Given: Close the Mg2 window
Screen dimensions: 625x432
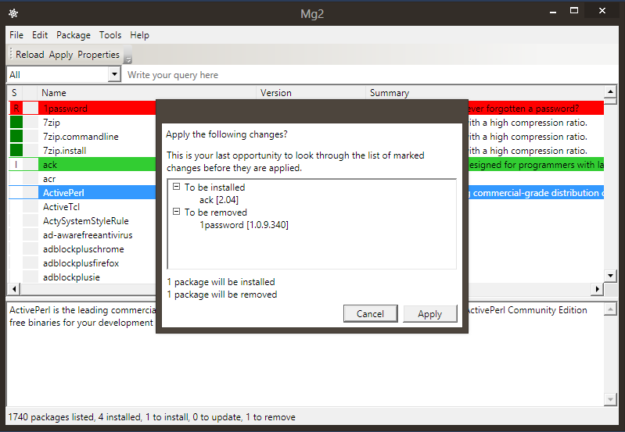Looking at the screenshot, I should tap(602, 11).
